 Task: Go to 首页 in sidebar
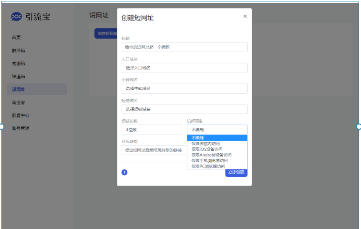click(16, 37)
